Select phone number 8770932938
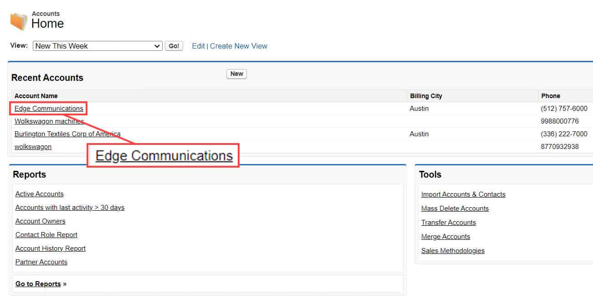This screenshot has height=308, width=593. 560,147
